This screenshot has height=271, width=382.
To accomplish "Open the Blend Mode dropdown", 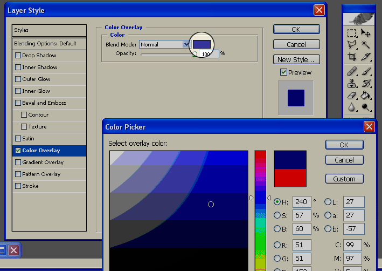I will coord(164,44).
